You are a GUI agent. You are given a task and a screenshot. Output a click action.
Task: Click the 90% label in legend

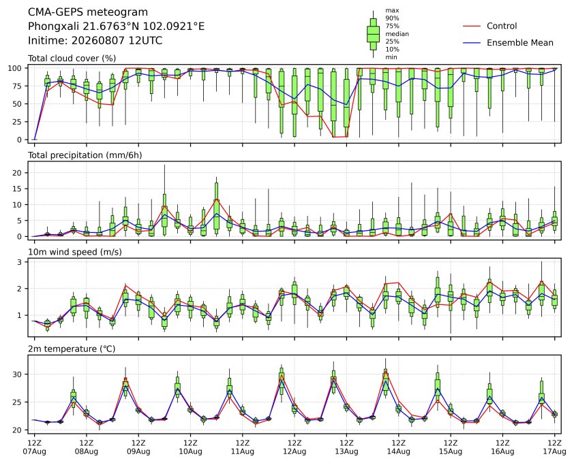[392, 18]
